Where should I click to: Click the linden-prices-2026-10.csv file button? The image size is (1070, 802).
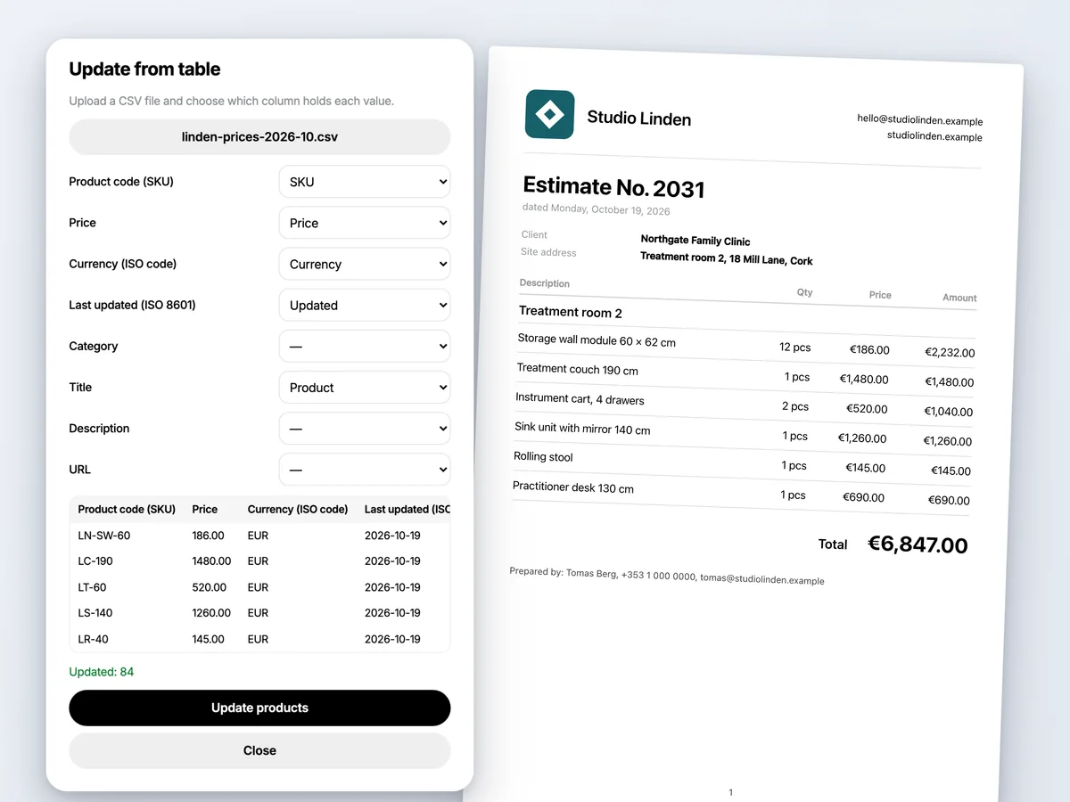pyautogui.click(x=259, y=137)
